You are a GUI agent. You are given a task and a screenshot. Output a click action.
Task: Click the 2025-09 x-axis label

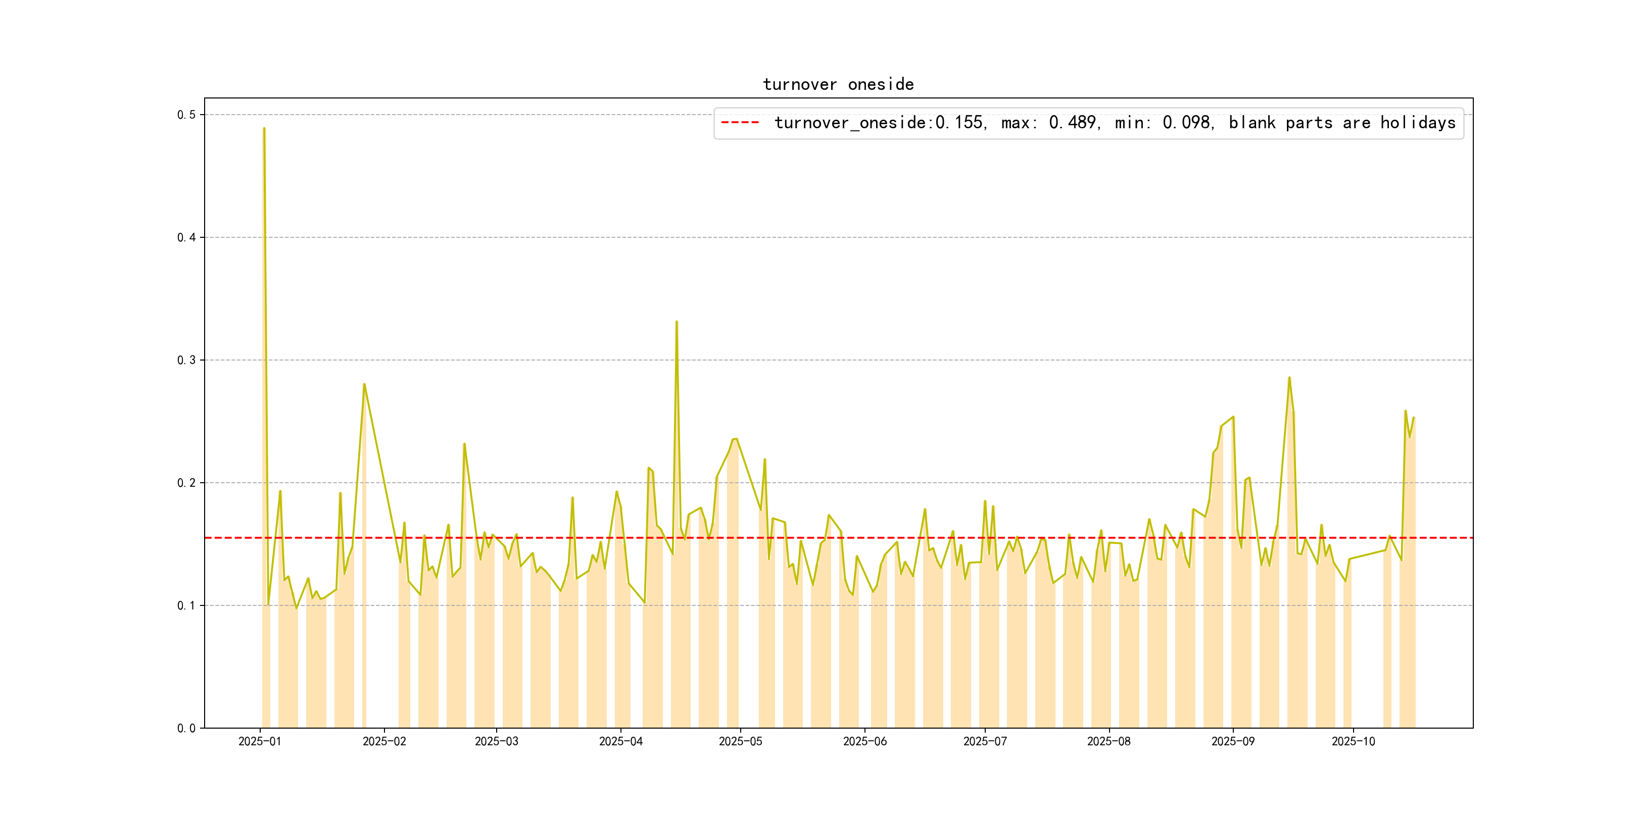(1233, 741)
